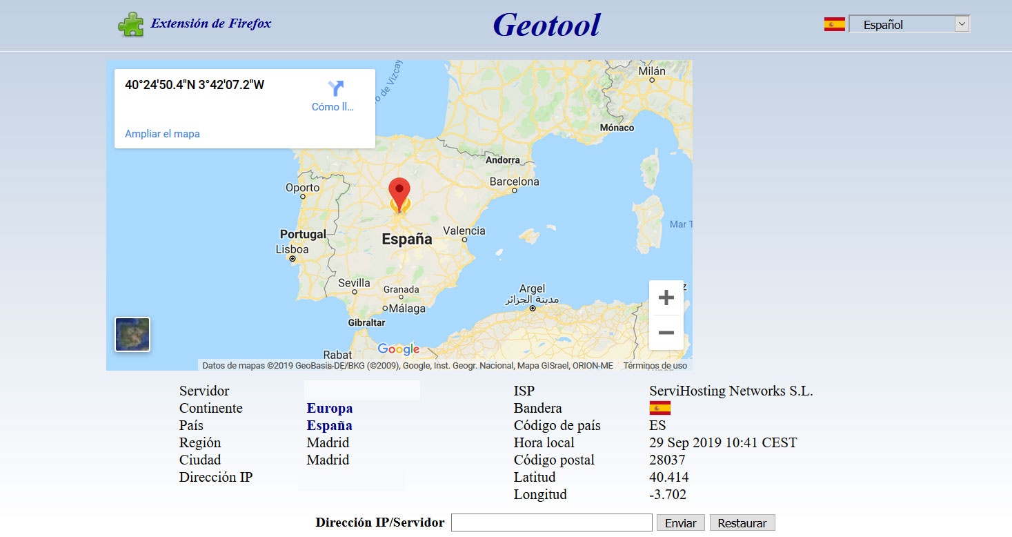This screenshot has width=1012, height=537.
Task: Click the Portugal country label on the map
Action: pos(303,234)
